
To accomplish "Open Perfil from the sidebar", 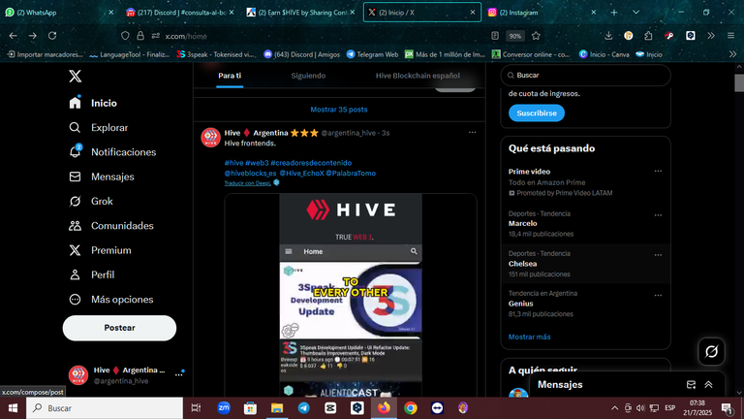I will [92, 274].
